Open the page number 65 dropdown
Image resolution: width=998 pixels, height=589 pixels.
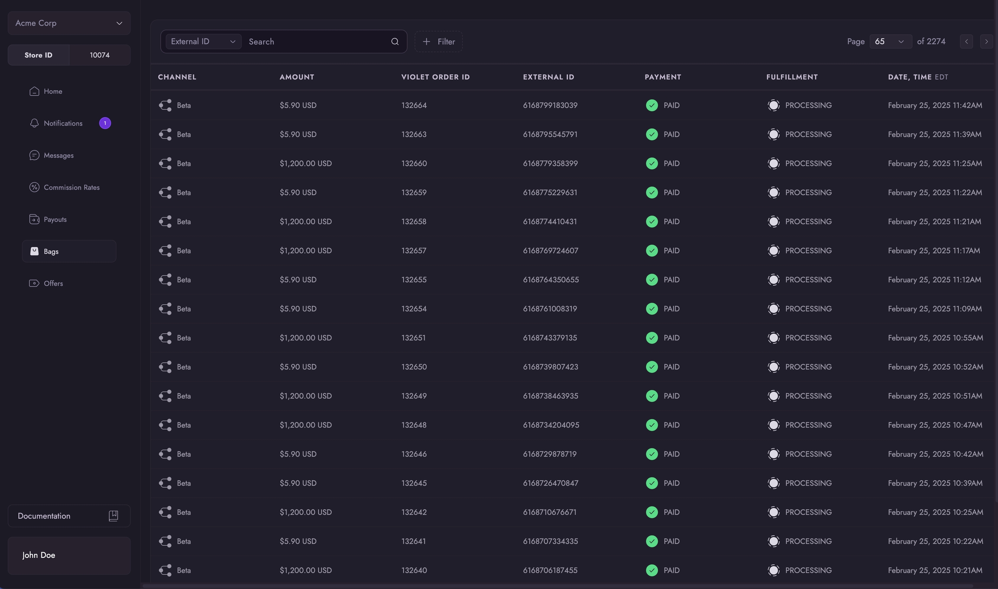coord(890,42)
